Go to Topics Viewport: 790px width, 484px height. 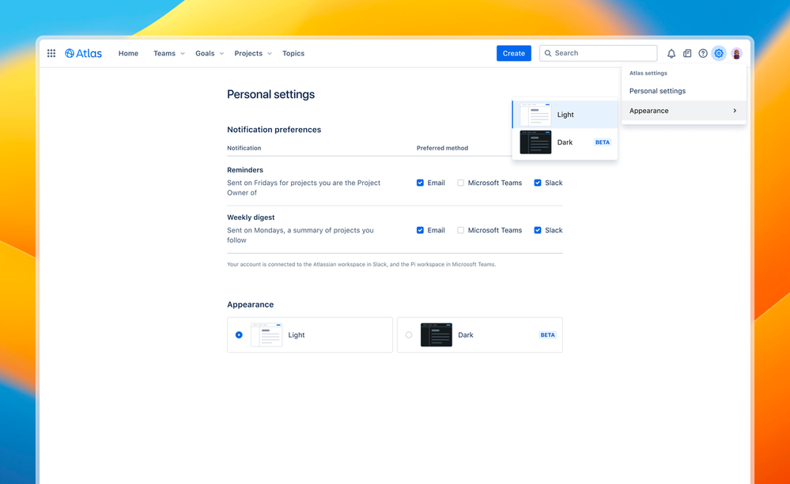tap(293, 53)
